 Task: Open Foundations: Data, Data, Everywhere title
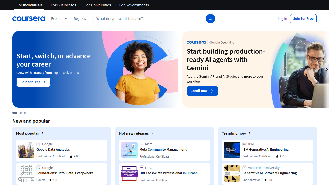(x=65, y=173)
